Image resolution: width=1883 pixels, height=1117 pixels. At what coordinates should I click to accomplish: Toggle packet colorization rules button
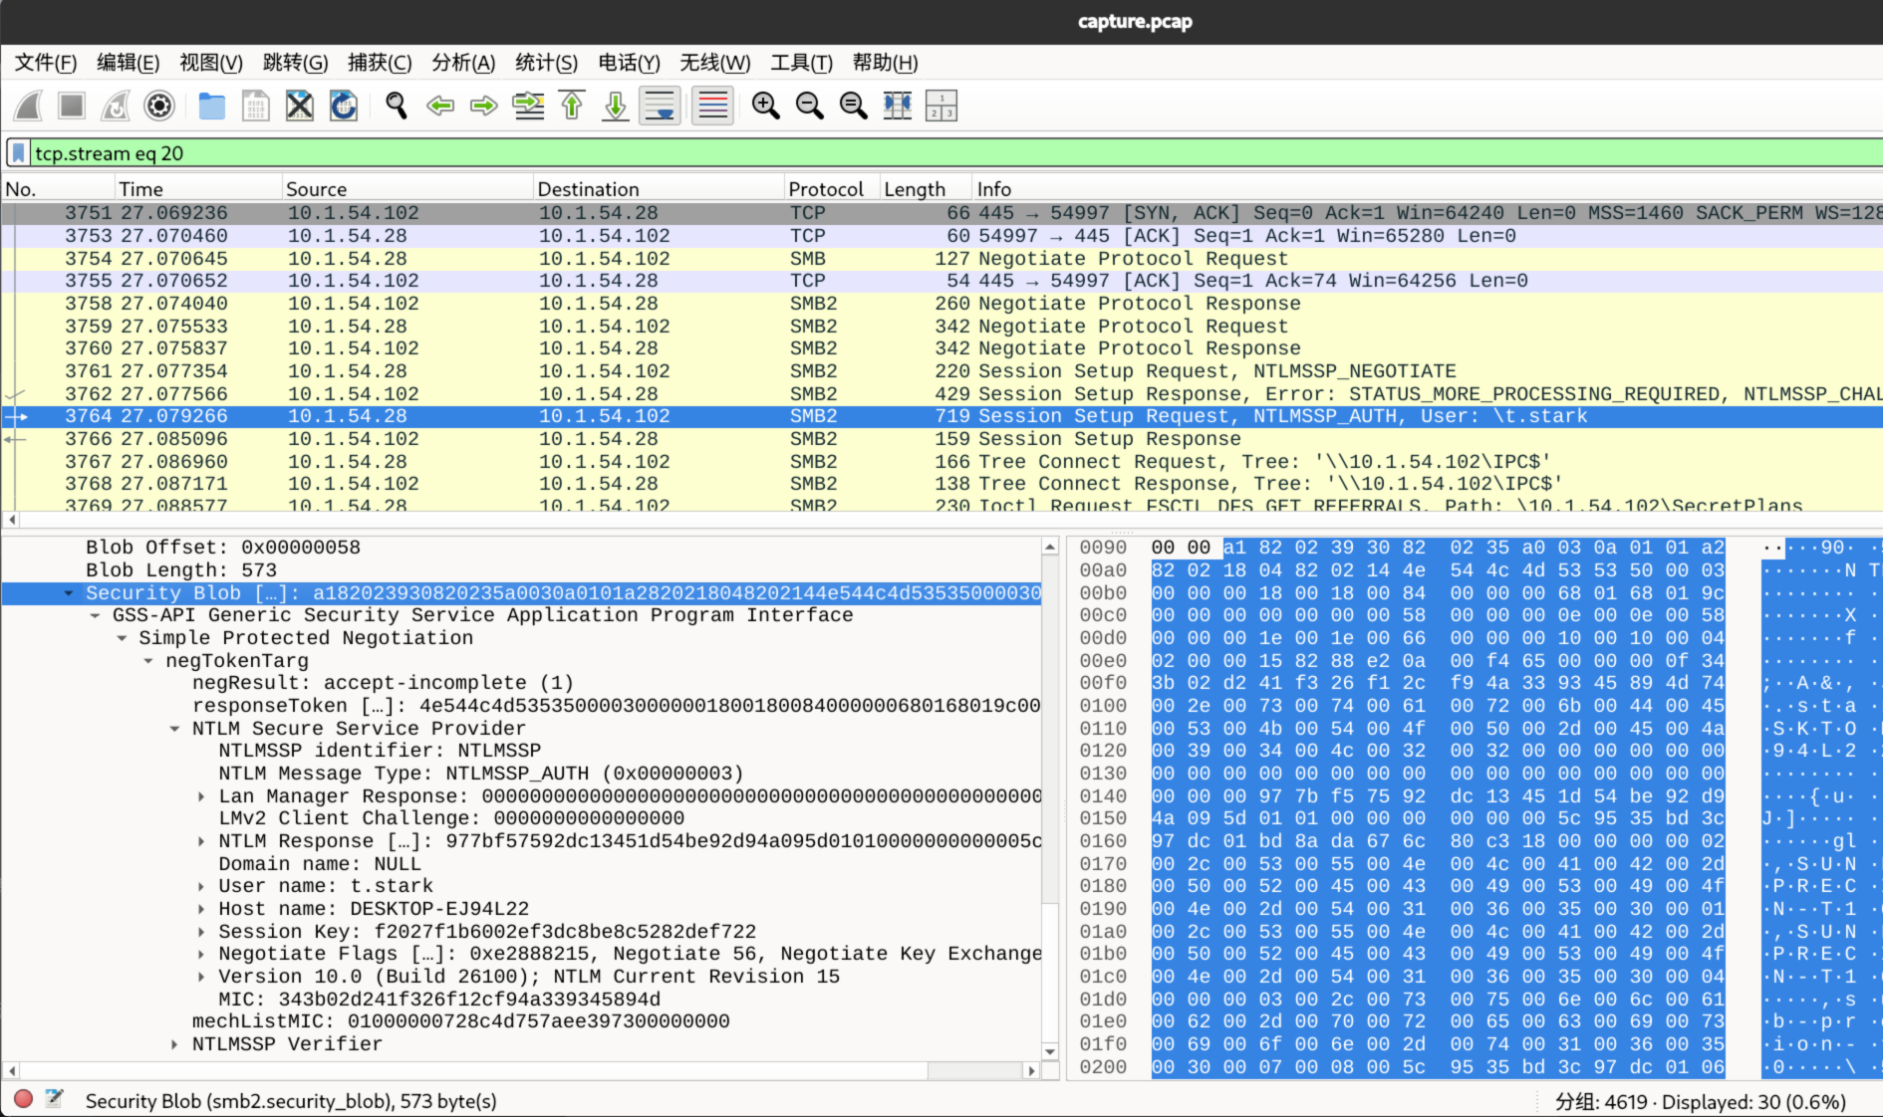click(x=712, y=106)
